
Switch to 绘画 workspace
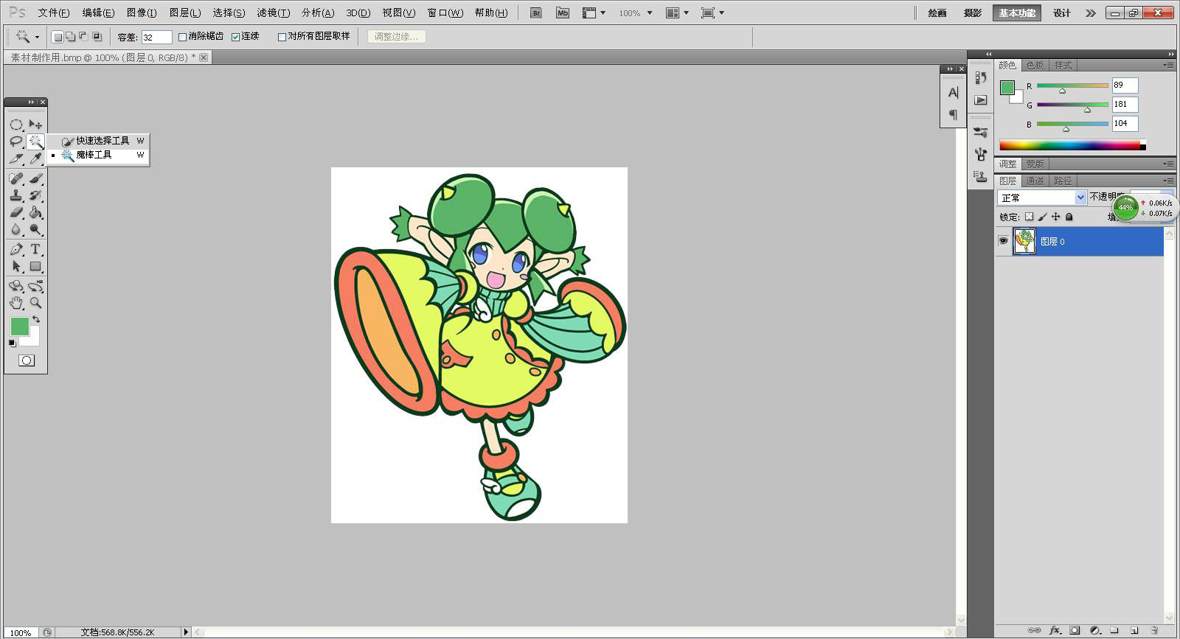(x=937, y=13)
